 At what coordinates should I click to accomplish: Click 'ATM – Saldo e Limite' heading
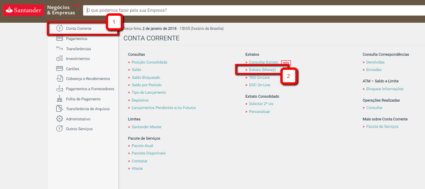coord(381,81)
